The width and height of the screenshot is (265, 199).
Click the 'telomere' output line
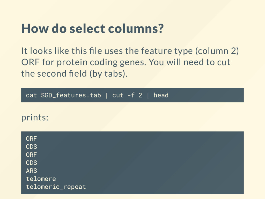click(41, 179)
